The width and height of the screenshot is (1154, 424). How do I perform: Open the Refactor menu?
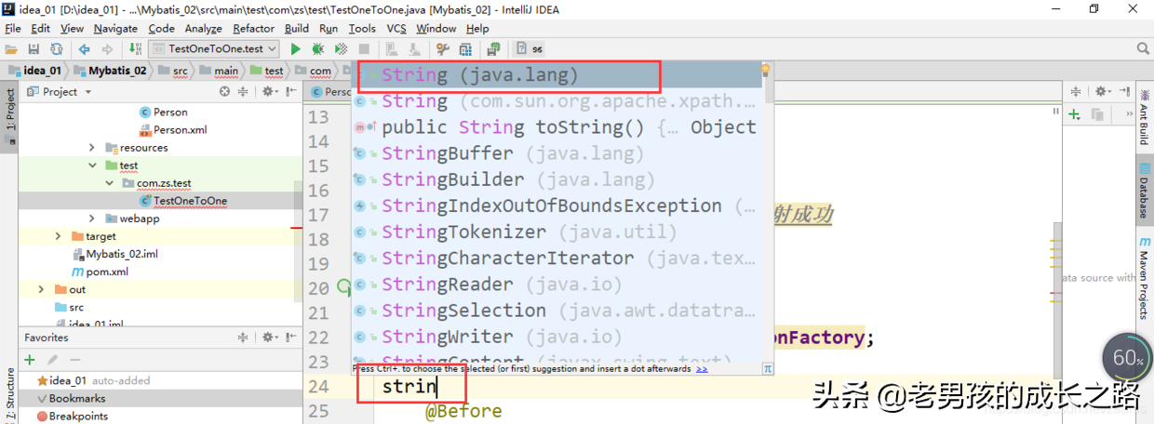point(254,29)
